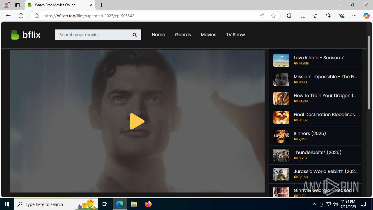Click Love Island poster thumbnail
The width and height of the screenshot is (373, 210).
pyautogui.click(x=281, y=60)
